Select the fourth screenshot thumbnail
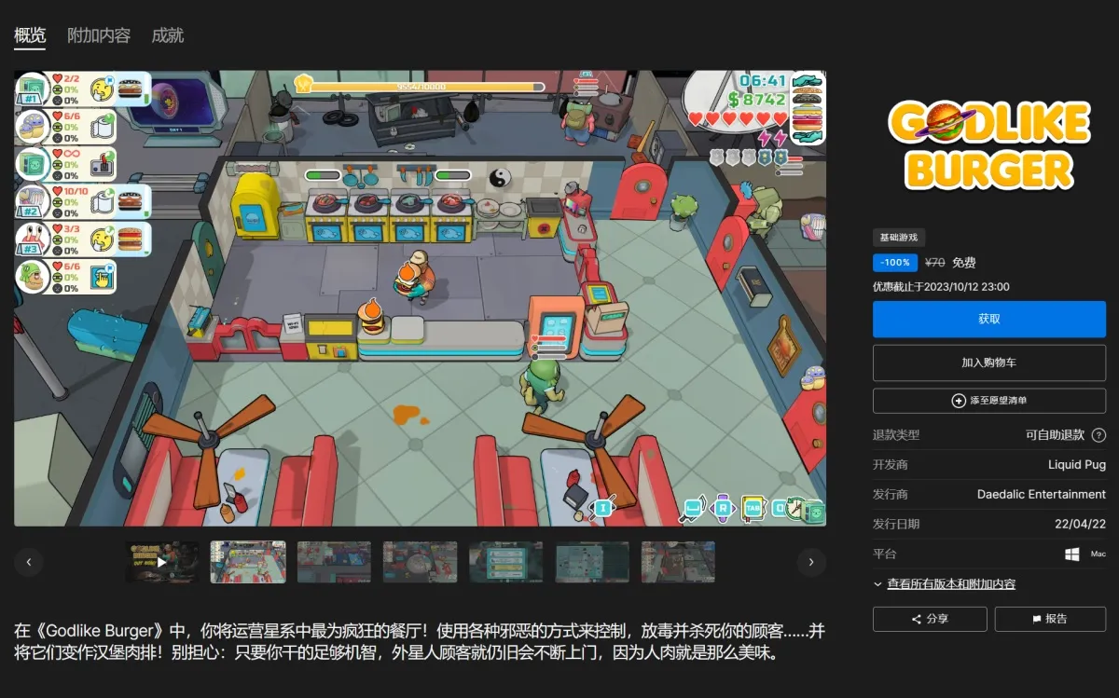Viewport: 1119px width, 698px height. (420, 562)
